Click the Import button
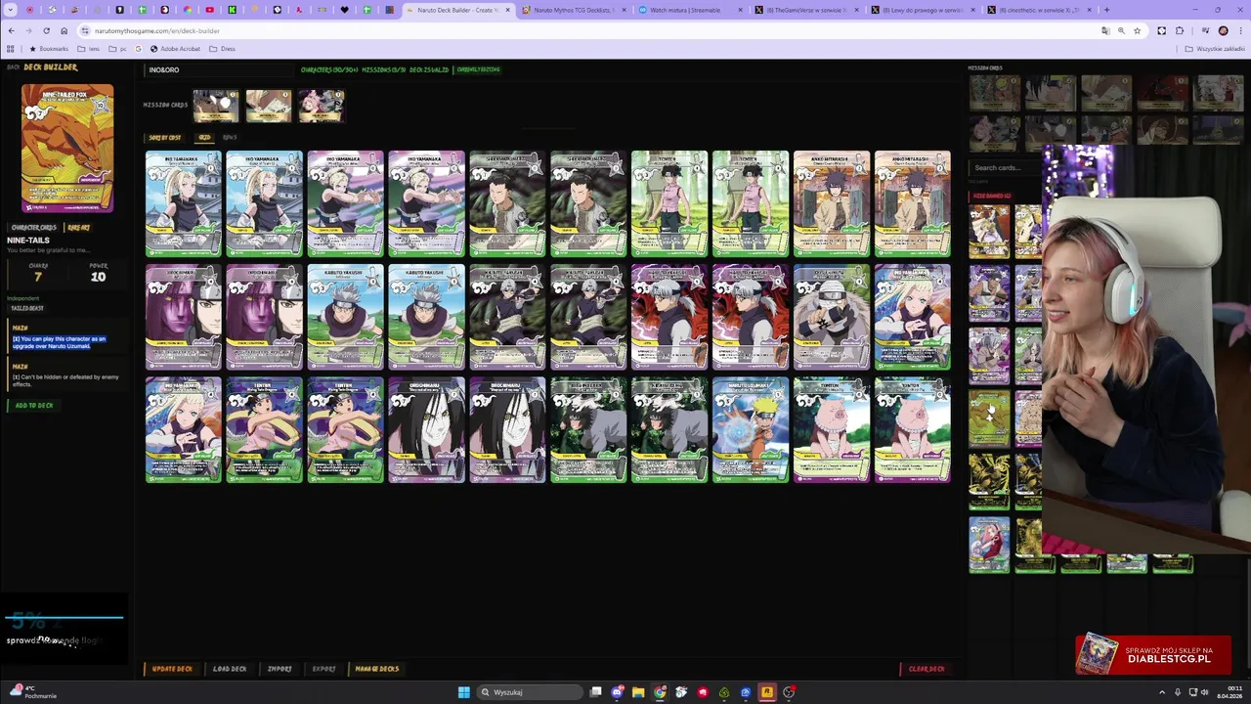 tap(280, 669)
